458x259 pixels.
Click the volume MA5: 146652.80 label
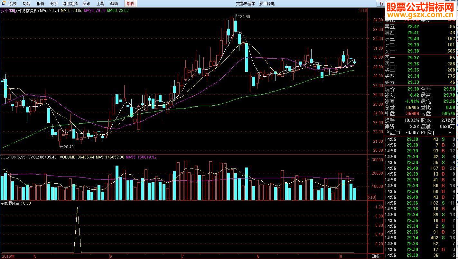[110, 157]
